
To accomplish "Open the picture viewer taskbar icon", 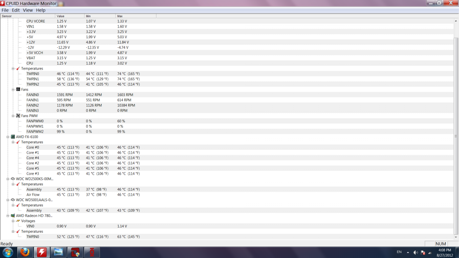I will pyautogui.click(x=59, y=252).
